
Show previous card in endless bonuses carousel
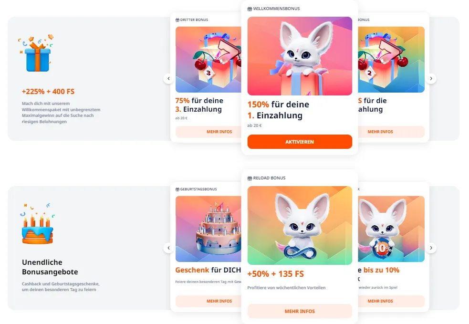tap(168, 248)
